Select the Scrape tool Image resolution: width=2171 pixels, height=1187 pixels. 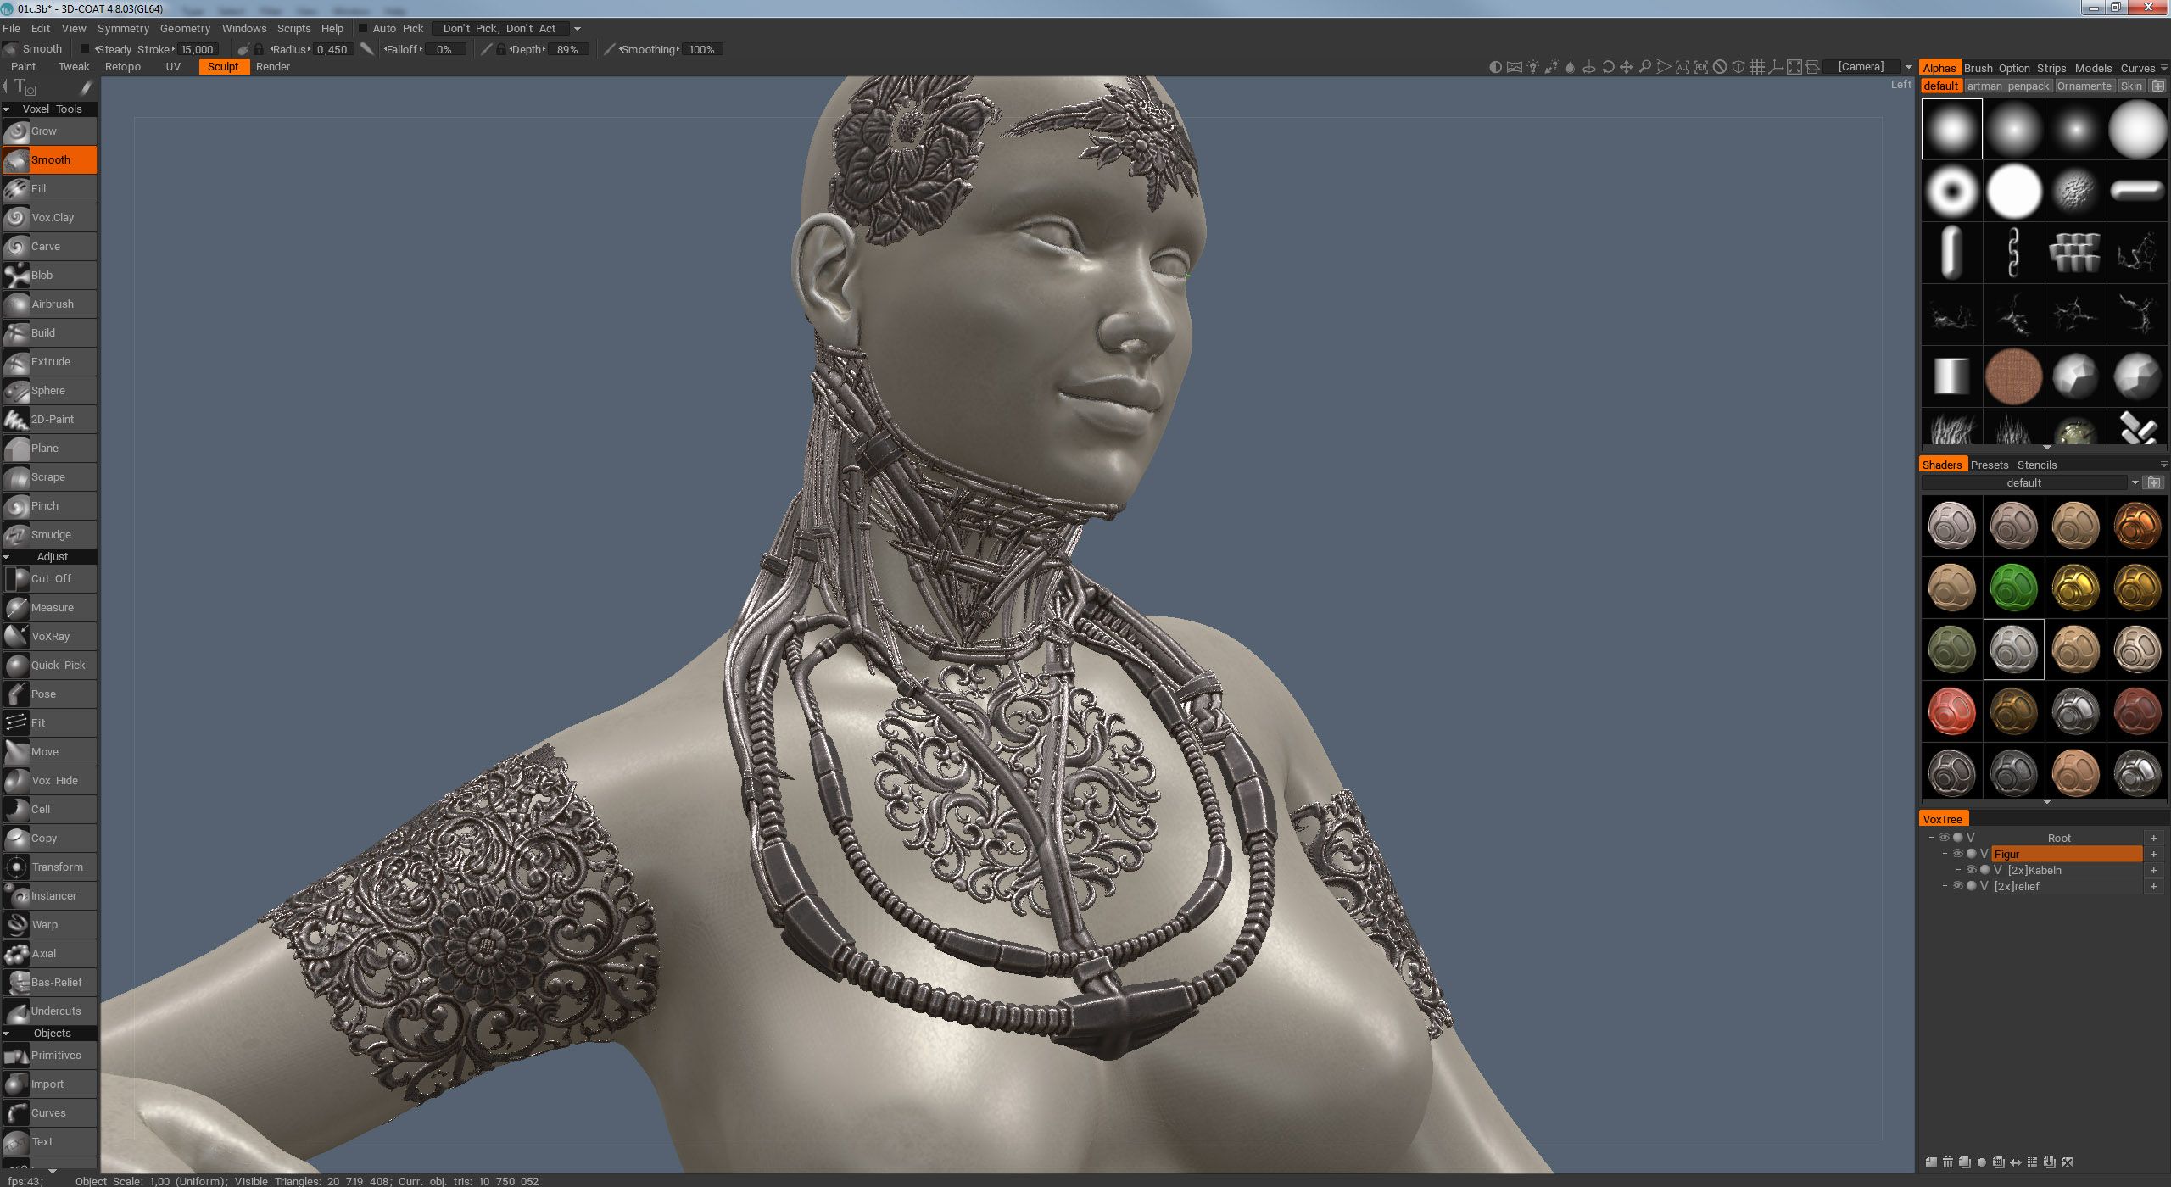click(x=49, y=477)
